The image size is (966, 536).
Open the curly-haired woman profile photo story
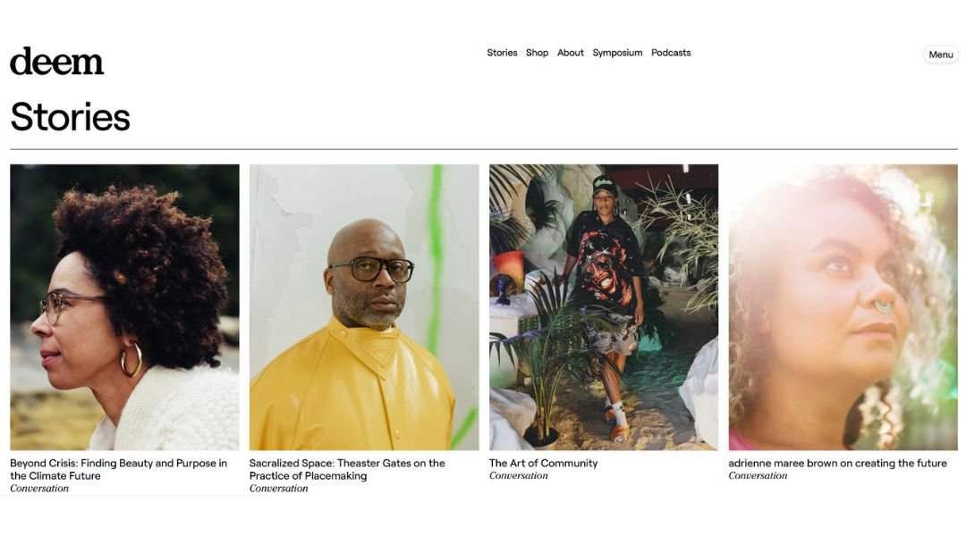[x=124, y=307]
